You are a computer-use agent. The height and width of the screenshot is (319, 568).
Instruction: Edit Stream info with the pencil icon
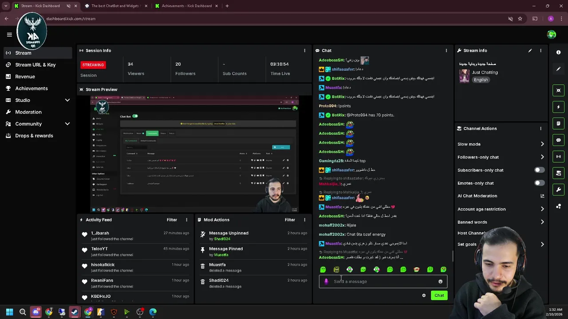(530, 51)
